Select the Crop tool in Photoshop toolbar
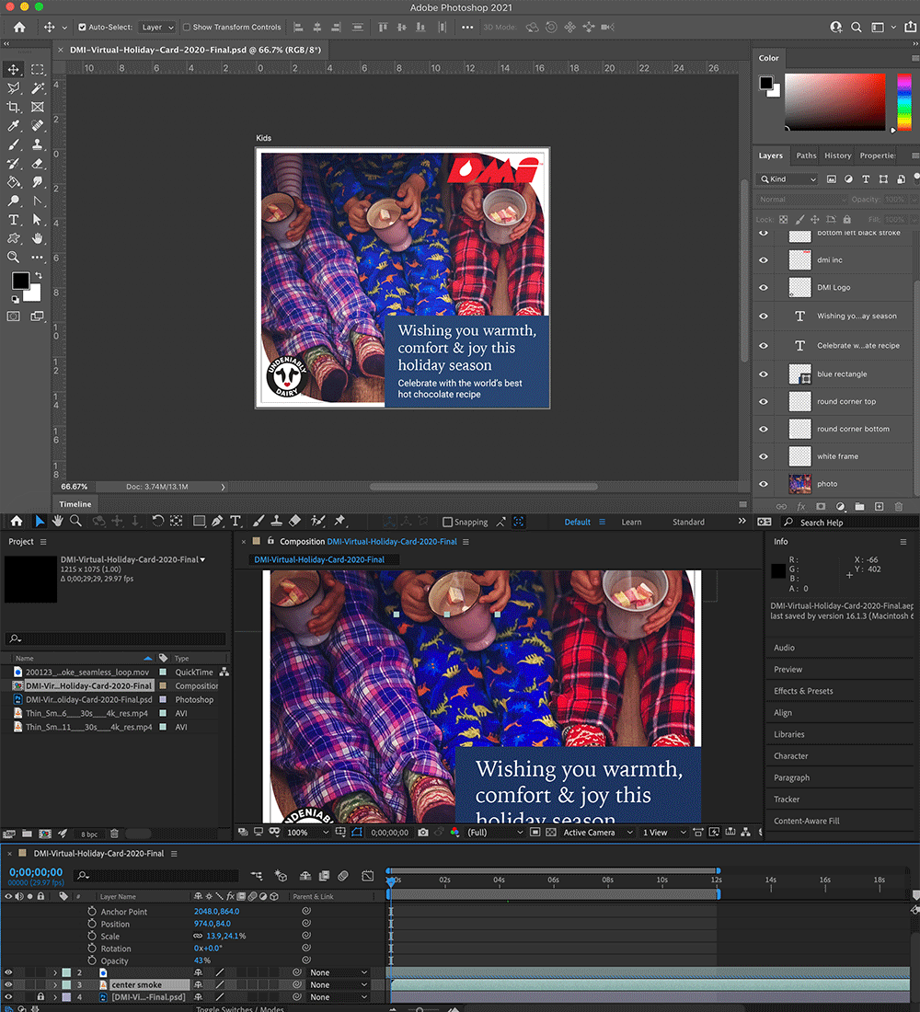 pyautogui.click(x=14, y=108)
